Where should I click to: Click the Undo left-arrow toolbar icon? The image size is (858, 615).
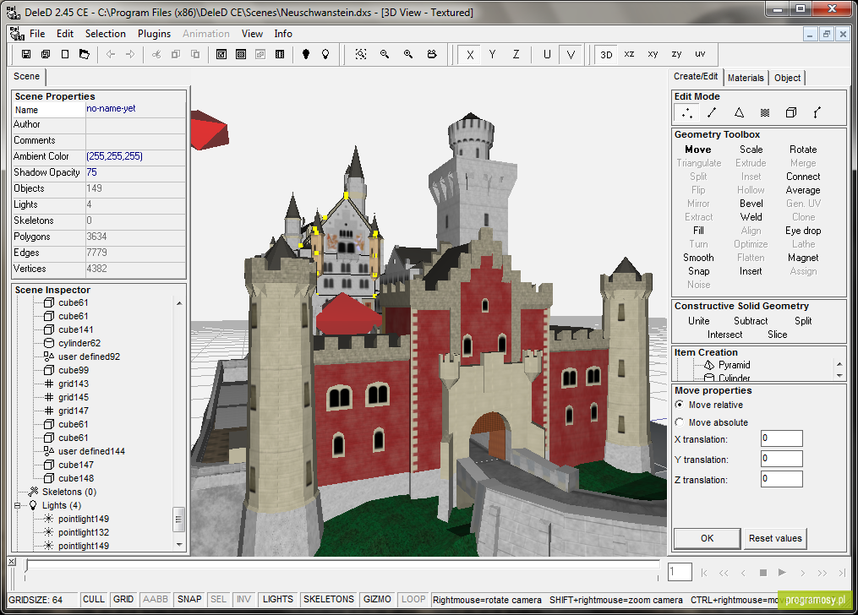click(x=111, y=54)
